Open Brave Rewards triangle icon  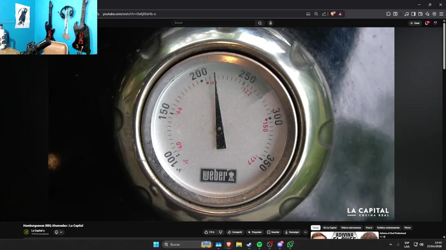[340, 14]
